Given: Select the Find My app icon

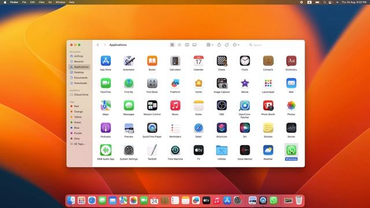Looking at the screenshot, I should click(x=129, y=83).
